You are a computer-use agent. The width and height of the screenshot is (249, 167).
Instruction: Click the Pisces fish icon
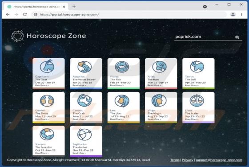(x=122, y=67)
